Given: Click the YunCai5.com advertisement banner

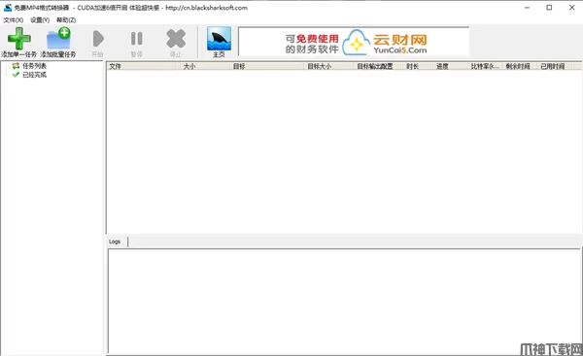Looking at the screenshot, I should 354,42.
